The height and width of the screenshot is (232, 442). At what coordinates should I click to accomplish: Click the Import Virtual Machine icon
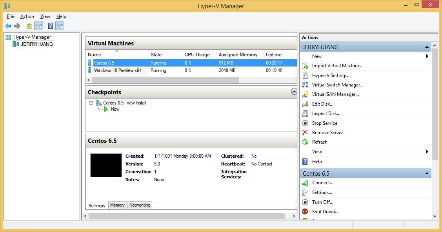pos(305,66)
